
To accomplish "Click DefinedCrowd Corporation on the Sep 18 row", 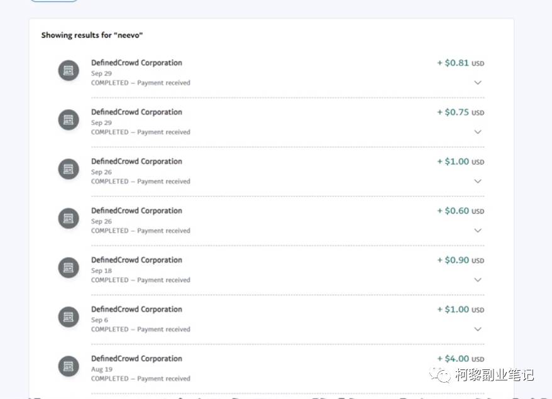I will click(x=136, y=260).
